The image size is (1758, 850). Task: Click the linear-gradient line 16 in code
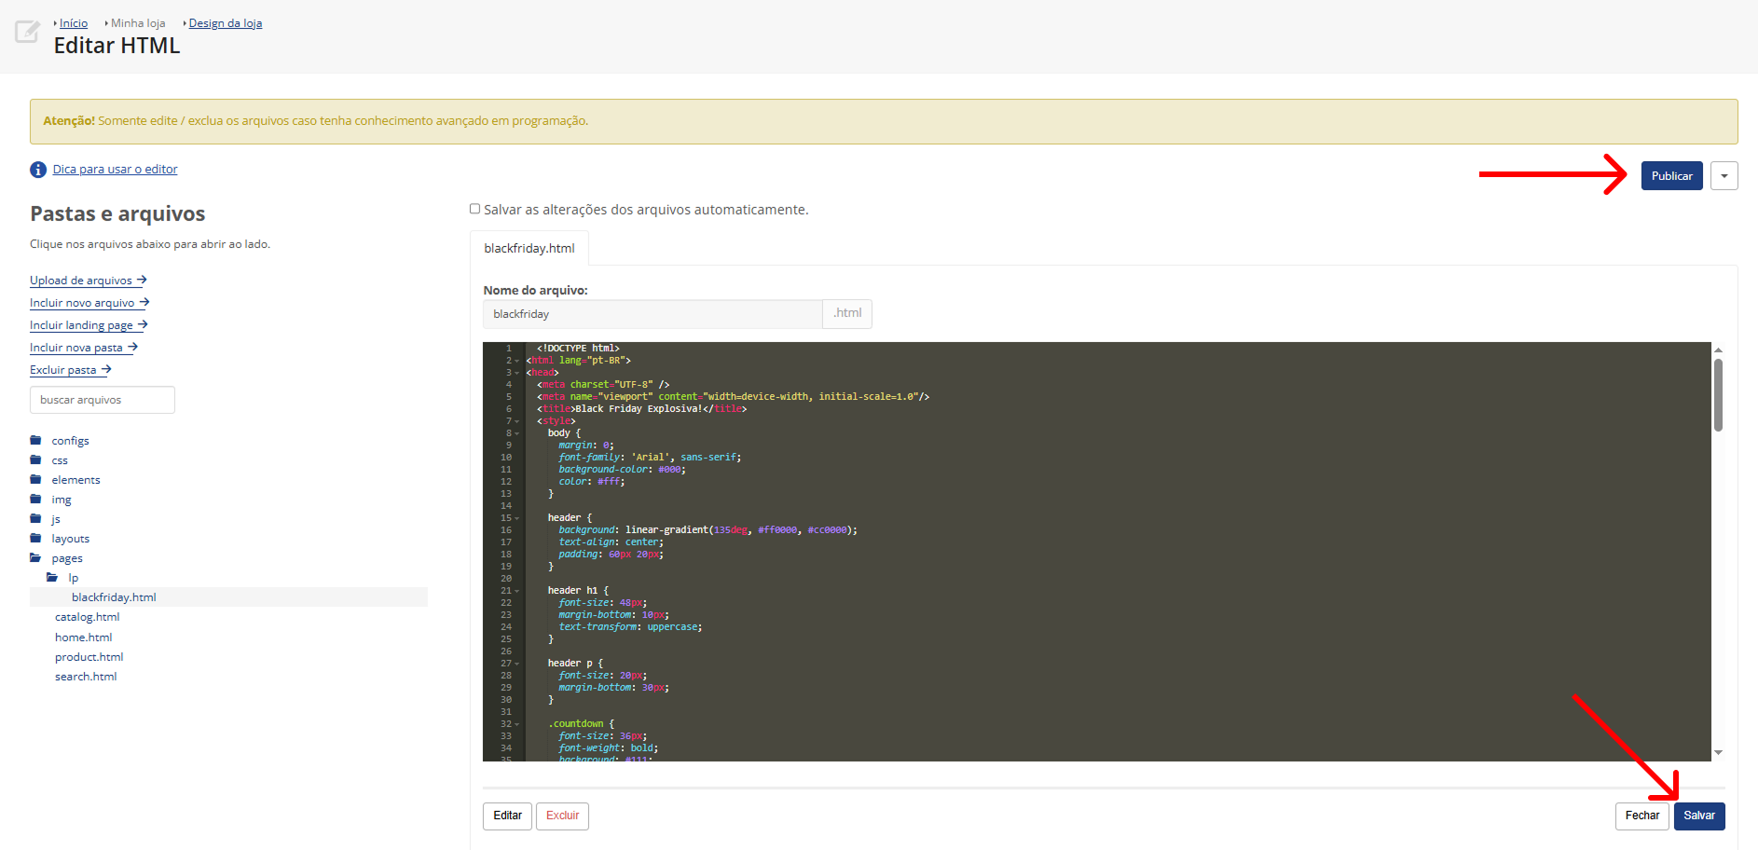[707, 530]
